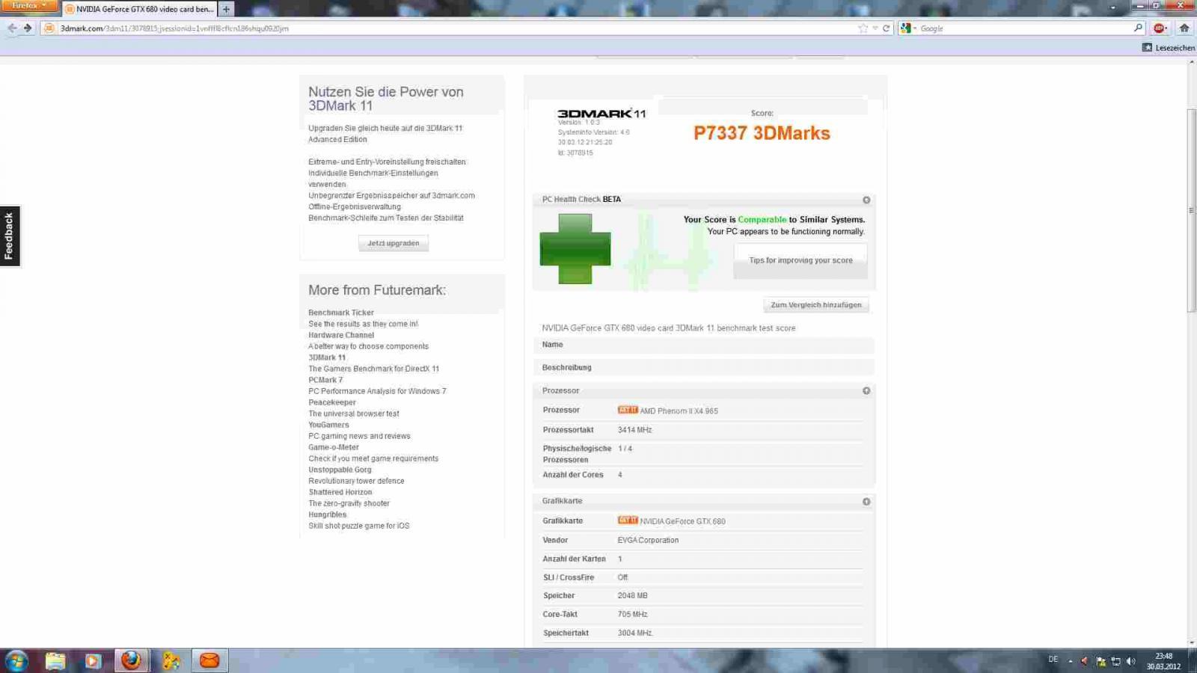This screenshot has height=673, width=1197.
Task: Click the browser Forward arrow
Action: coord(28,28)
